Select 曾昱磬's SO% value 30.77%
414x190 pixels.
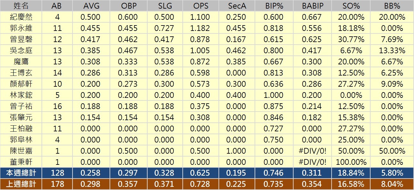[350, 39]
